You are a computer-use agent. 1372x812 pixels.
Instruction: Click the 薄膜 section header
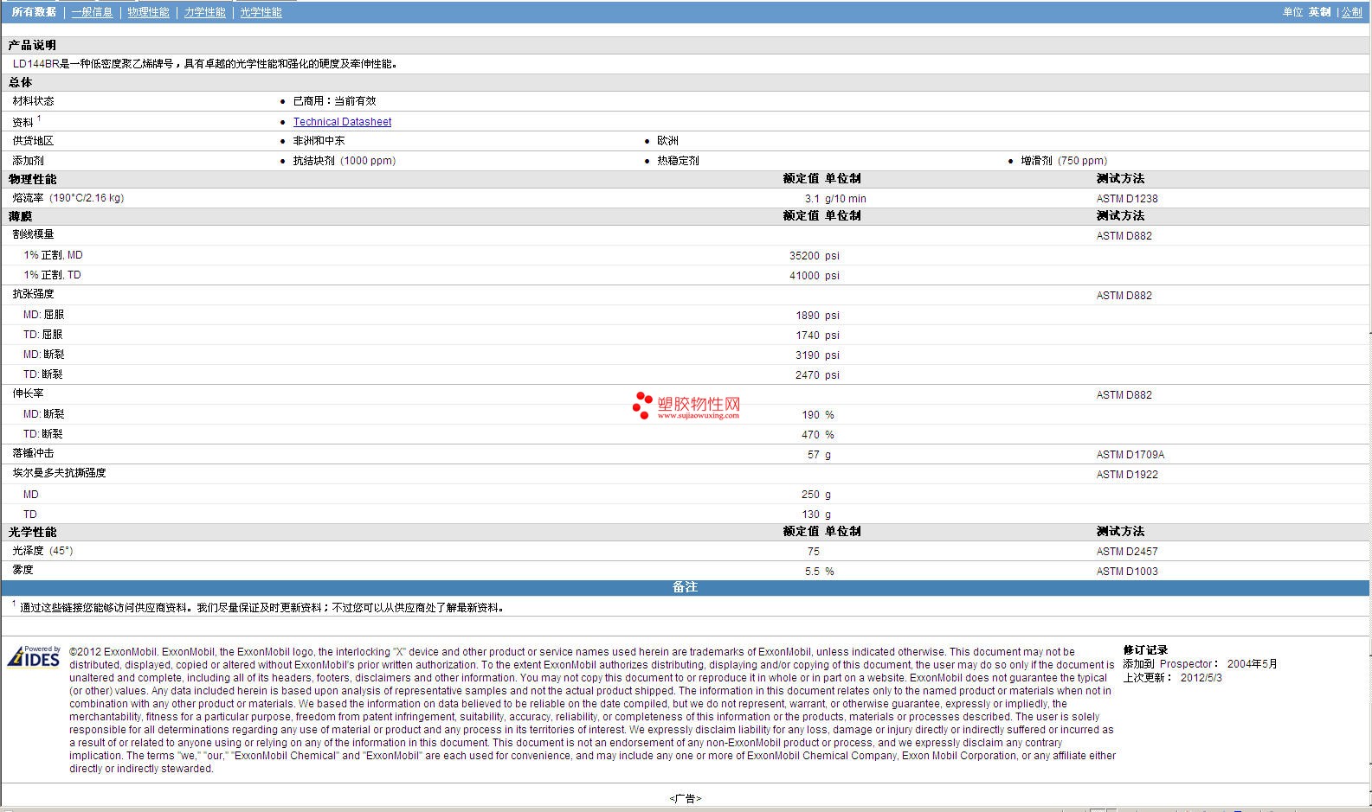tap(20, 216)
